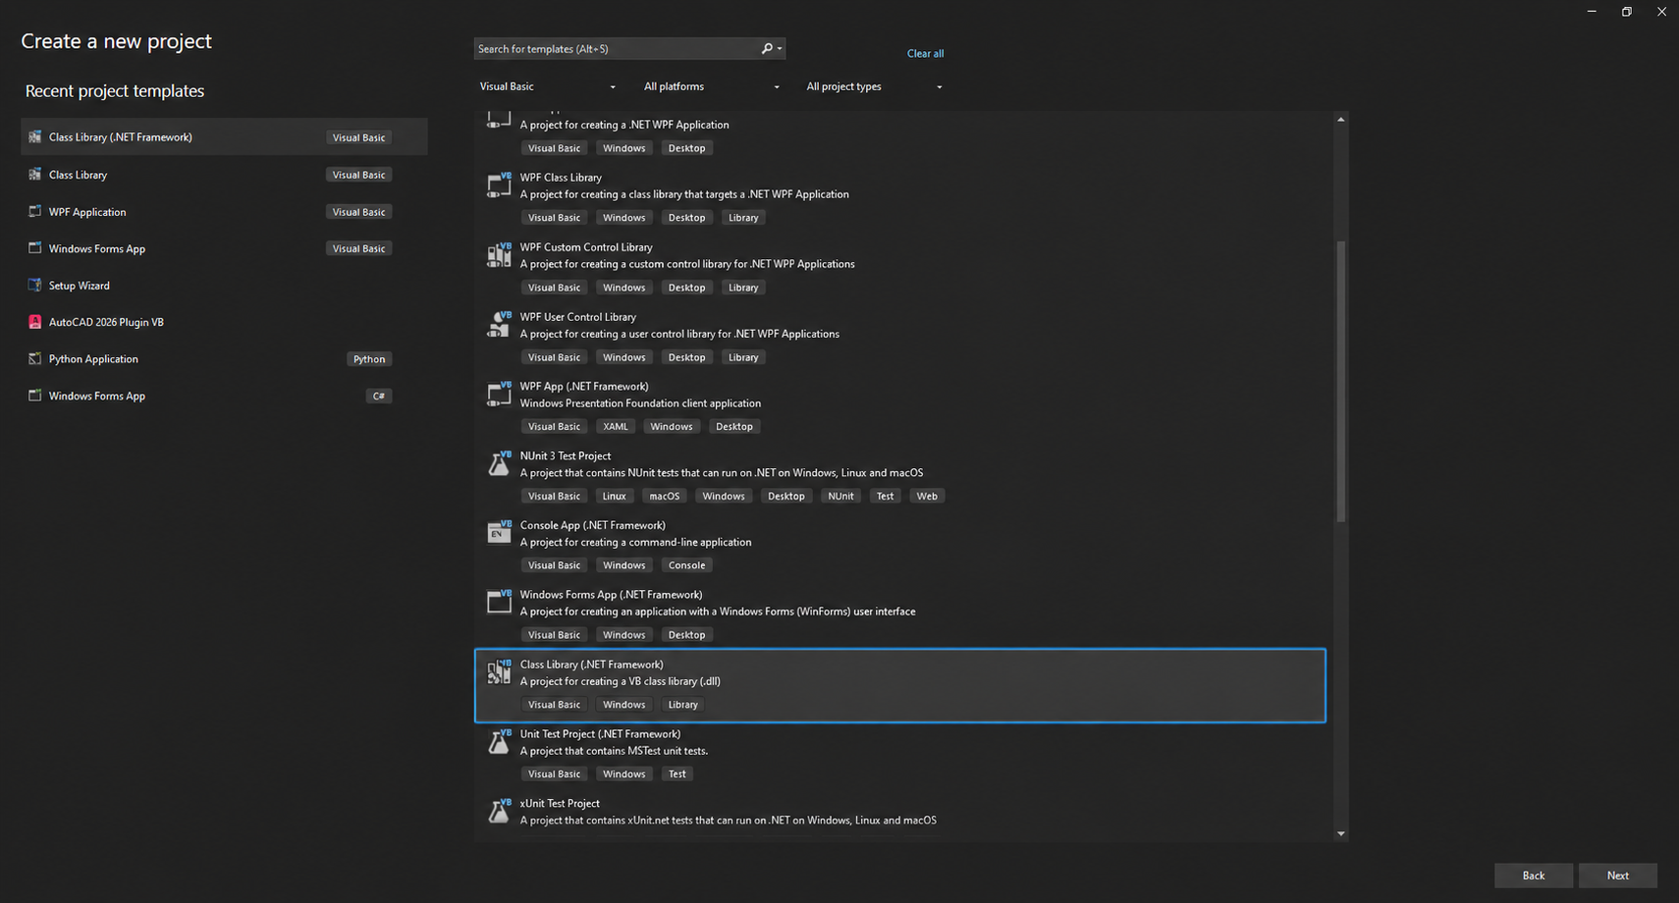
Task: Click the Console tag under Console App
Action: (686, 565)
